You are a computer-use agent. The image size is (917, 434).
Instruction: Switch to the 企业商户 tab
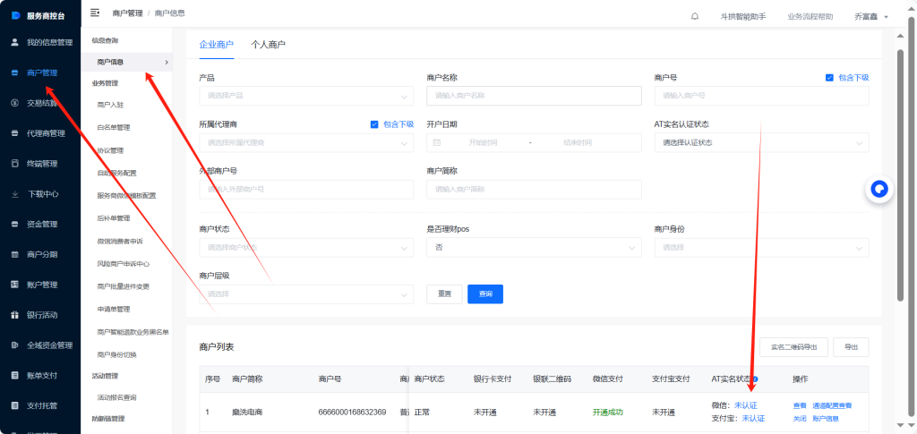pos(217,45)
